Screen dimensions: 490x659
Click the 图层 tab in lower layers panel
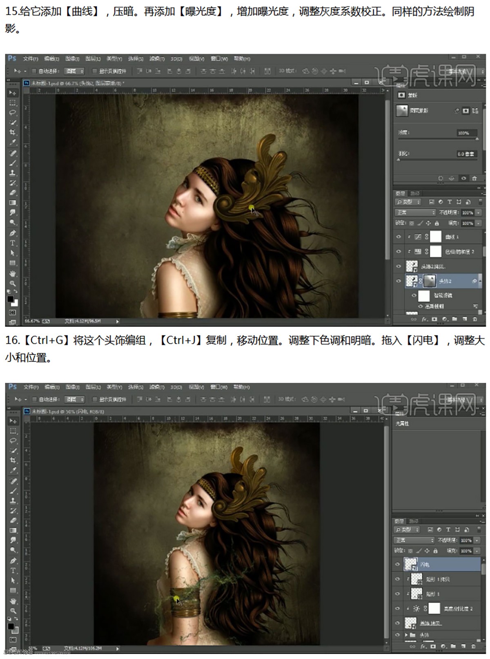click(x=399, y=521)
